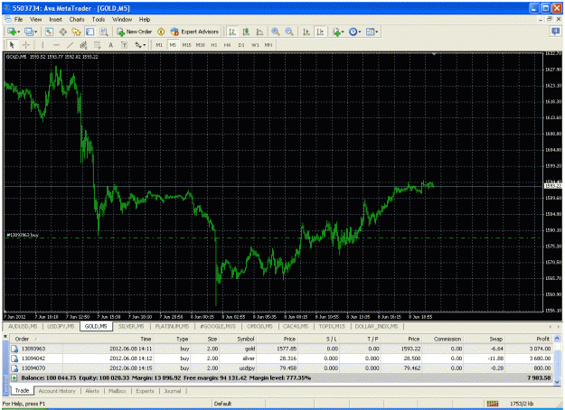Screen dimensions: 565x410
Task: Open the Window menu
Action: [122, 20]
